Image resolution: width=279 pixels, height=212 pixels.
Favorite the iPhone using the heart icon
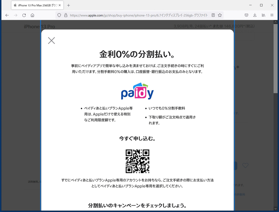pyautogui.click(x=245, y=166)
